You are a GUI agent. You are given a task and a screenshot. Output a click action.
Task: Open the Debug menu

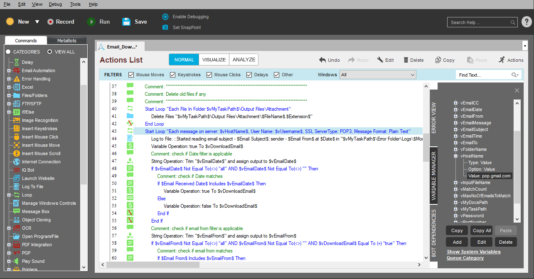coord(55,4)
